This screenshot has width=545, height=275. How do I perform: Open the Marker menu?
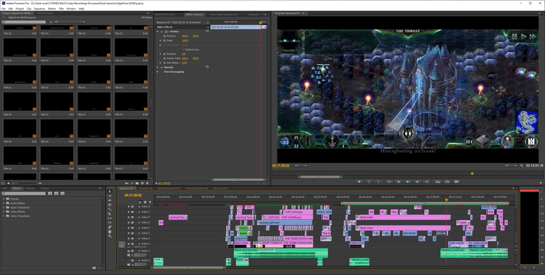(51, 9)
